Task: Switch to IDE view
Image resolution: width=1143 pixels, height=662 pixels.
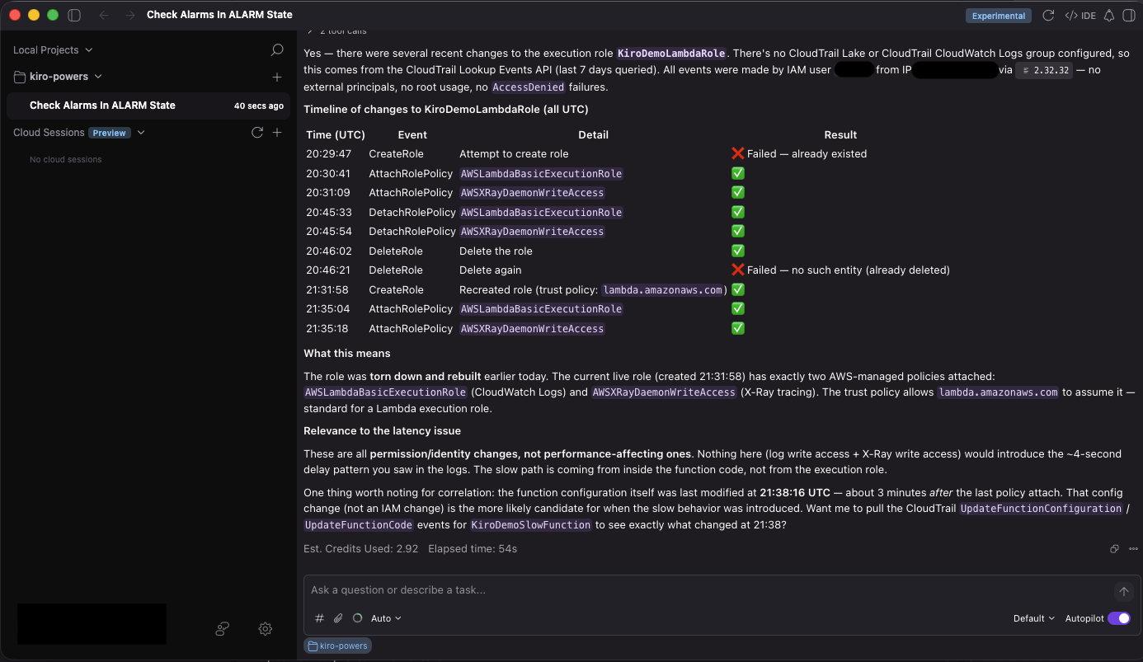Action: [x=1080, y=16]
